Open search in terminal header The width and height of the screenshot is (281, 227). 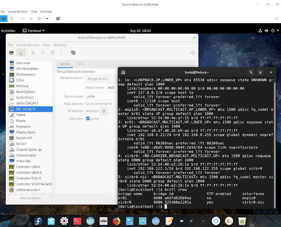click(x=251, y=72)
